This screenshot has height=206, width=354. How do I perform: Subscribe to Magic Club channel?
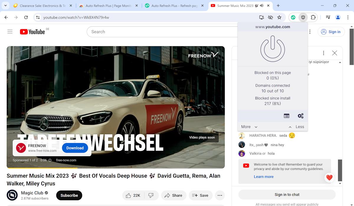pyautogui.click(x=69, y=195)
